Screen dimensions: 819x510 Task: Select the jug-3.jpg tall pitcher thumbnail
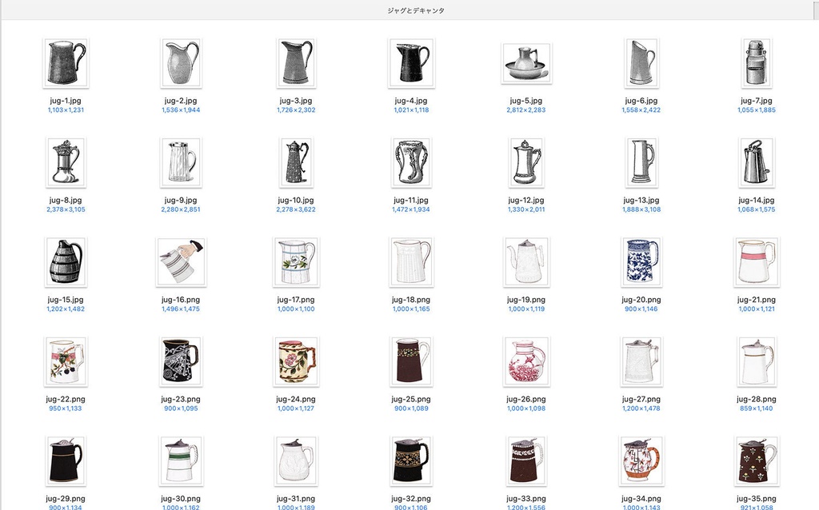click(x=296, y=62)
